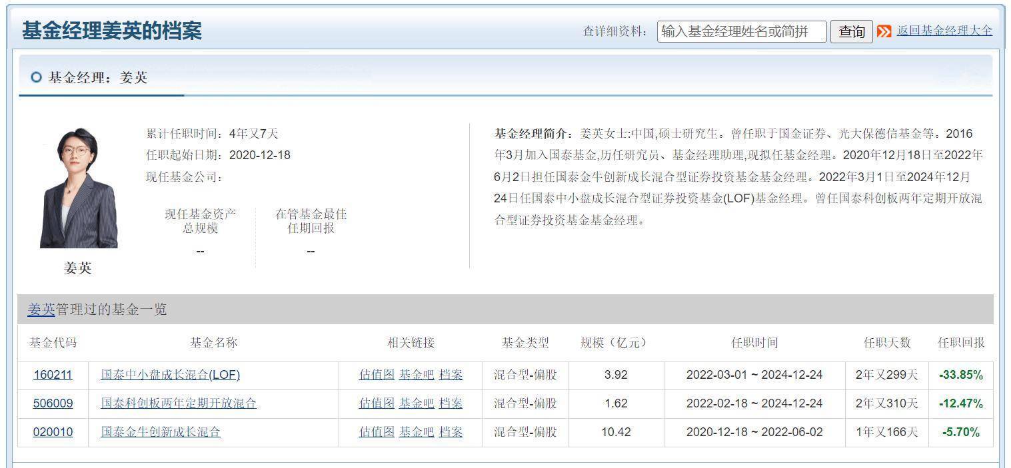Click the search input for 基金经理姓名或简拼
This screenshot has width=1011, height=468.
[x=741, y=31]
